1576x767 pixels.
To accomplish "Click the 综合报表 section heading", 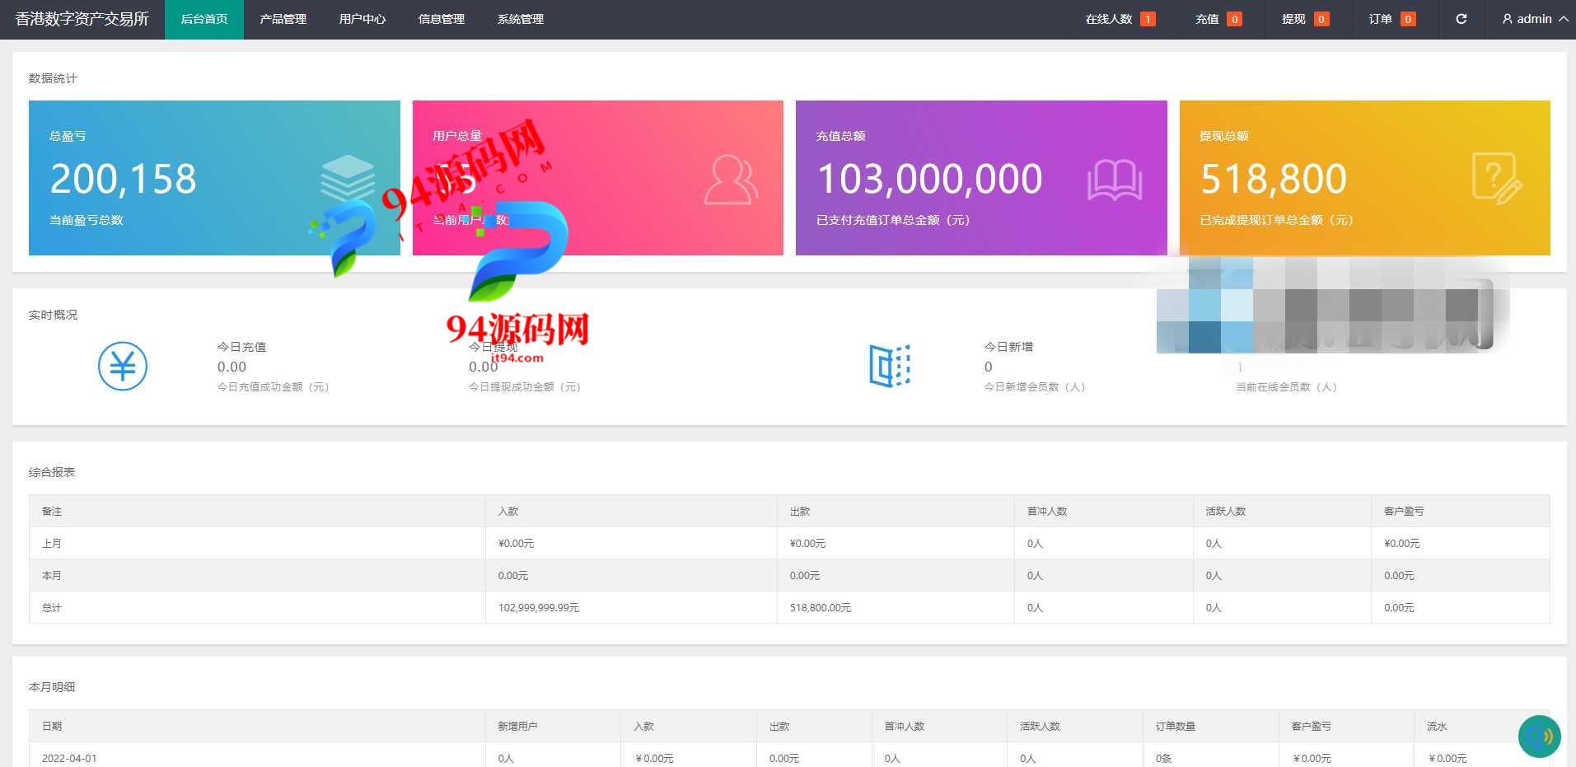I will pyautogui.click(x=52, y=472).
